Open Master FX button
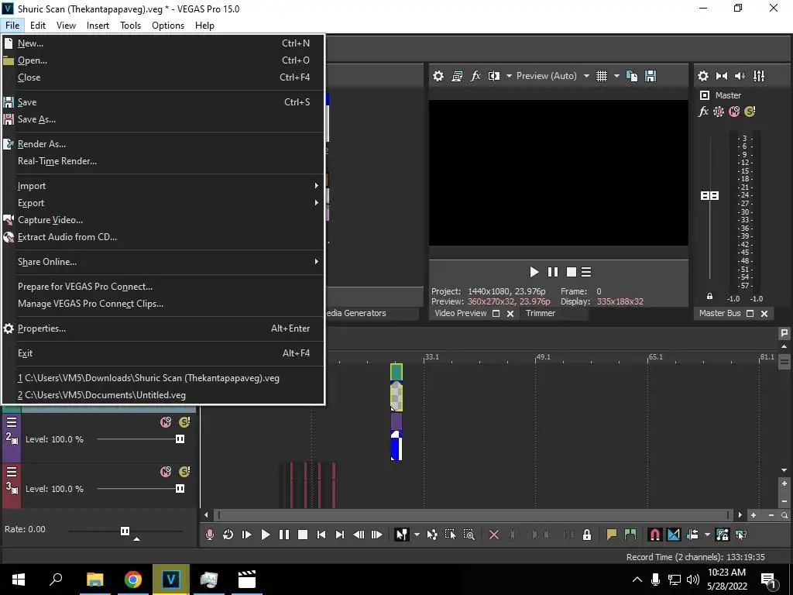Image resolution: width=793 pixels, height=595 pixels. [703, 112]
